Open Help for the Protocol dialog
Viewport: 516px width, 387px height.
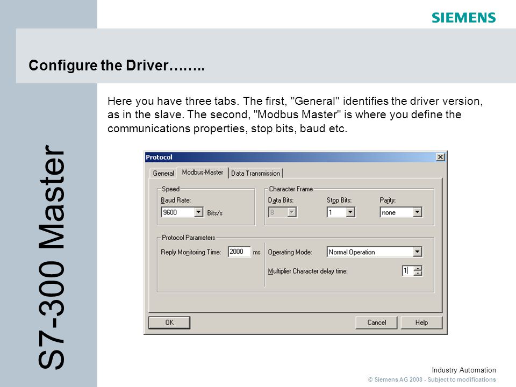coord(421,322)
